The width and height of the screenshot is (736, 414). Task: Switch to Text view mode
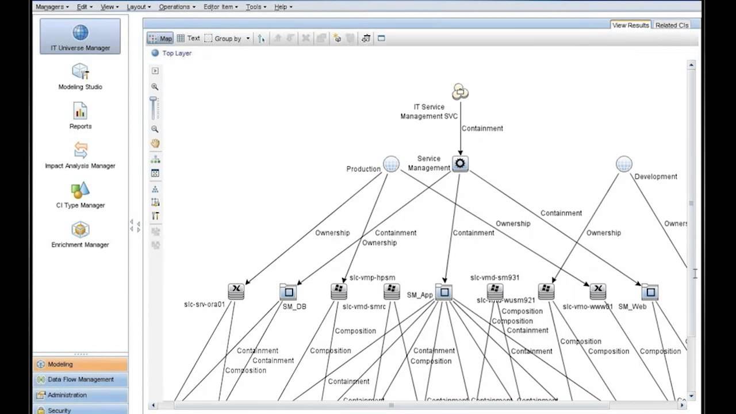tap(189, 39)
